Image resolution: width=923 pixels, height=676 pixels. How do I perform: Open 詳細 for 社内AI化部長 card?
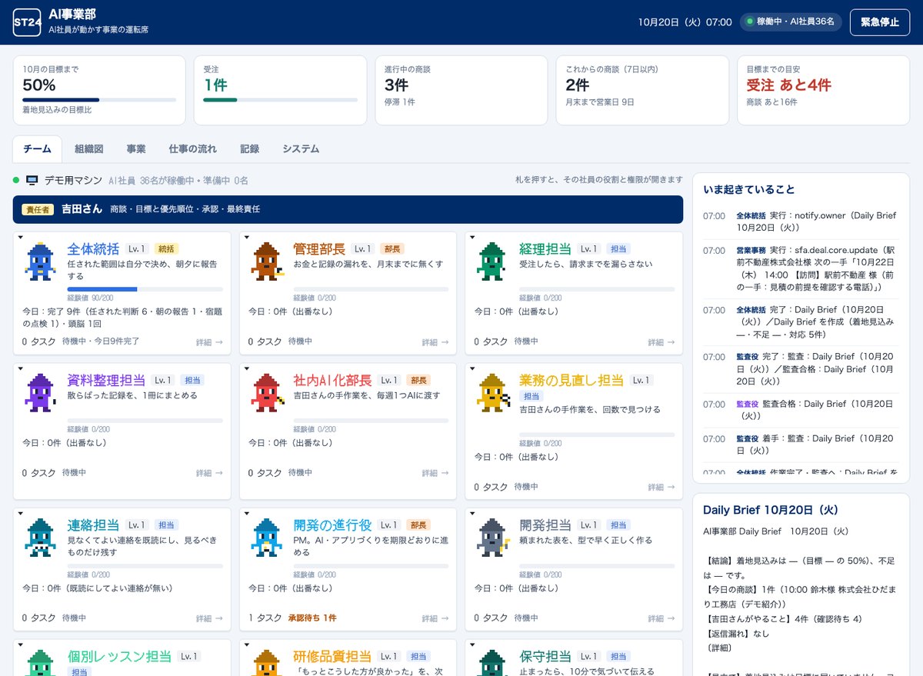(x=434, y=473)
